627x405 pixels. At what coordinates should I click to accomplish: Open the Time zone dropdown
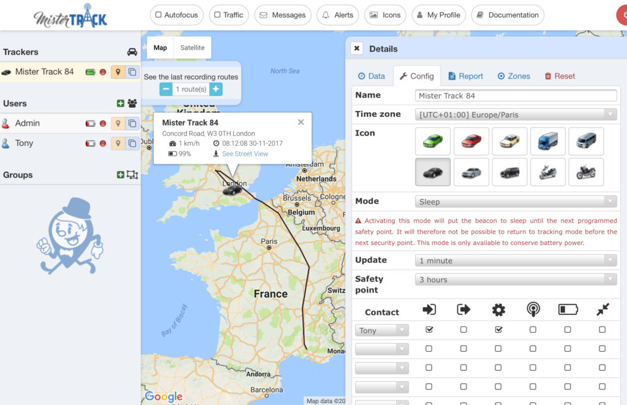[x=516, y=115]
